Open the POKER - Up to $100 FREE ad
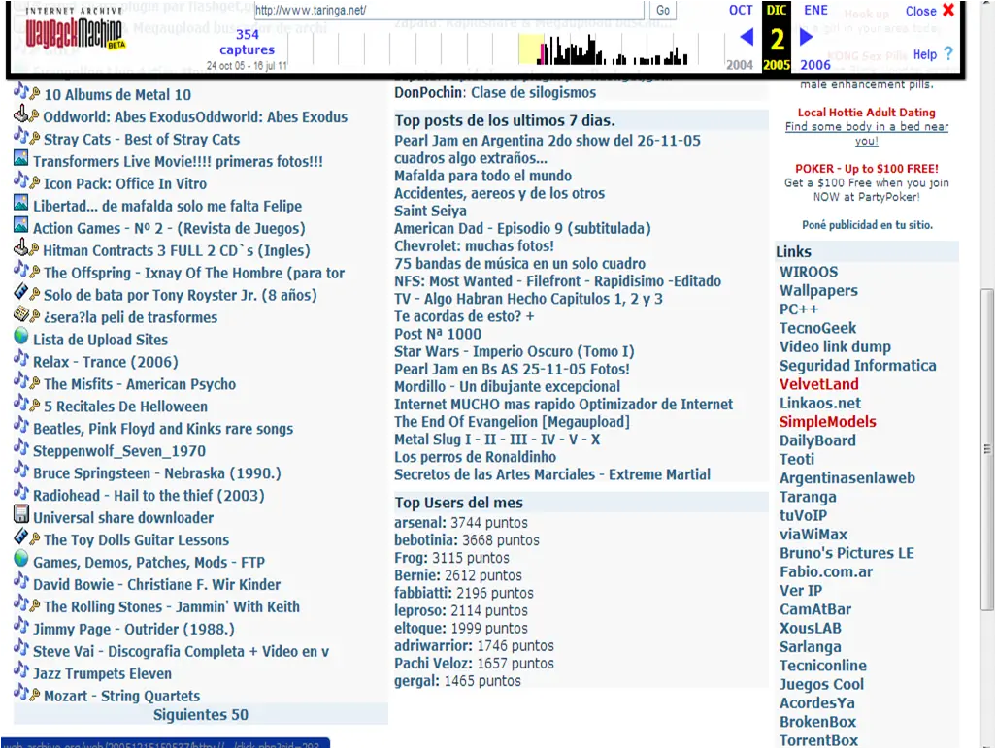The height and width of the screenshot is (749, 996). 867,169
